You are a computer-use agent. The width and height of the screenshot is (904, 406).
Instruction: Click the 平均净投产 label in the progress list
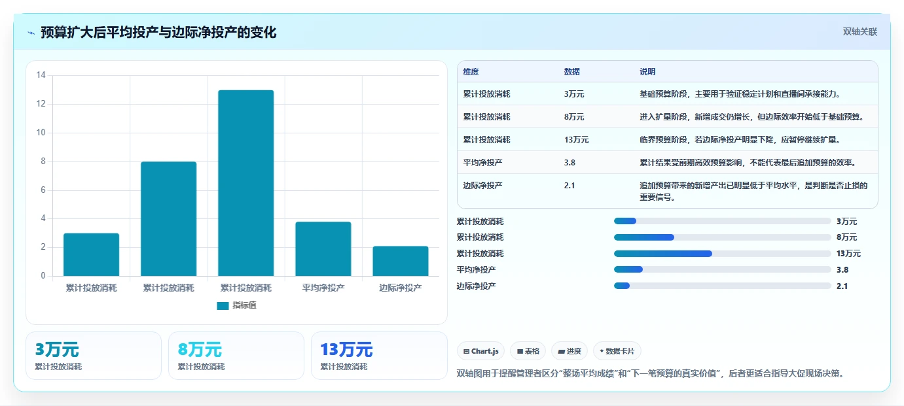tap(476, 269)
